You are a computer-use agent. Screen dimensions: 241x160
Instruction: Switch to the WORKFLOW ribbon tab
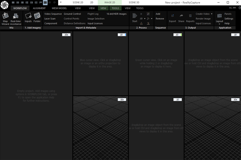click(20, 8)
